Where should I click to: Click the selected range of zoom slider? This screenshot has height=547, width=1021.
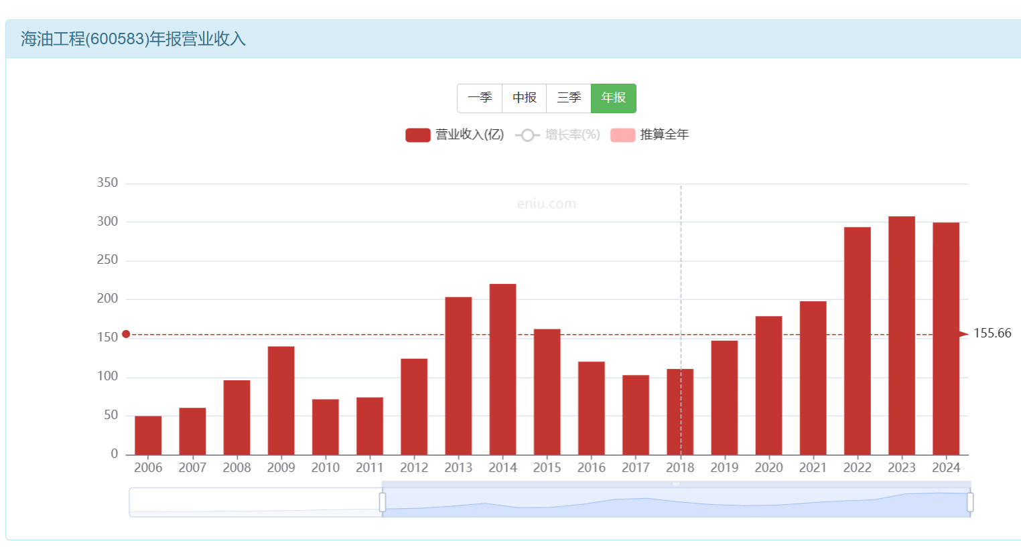coord(676,502)
